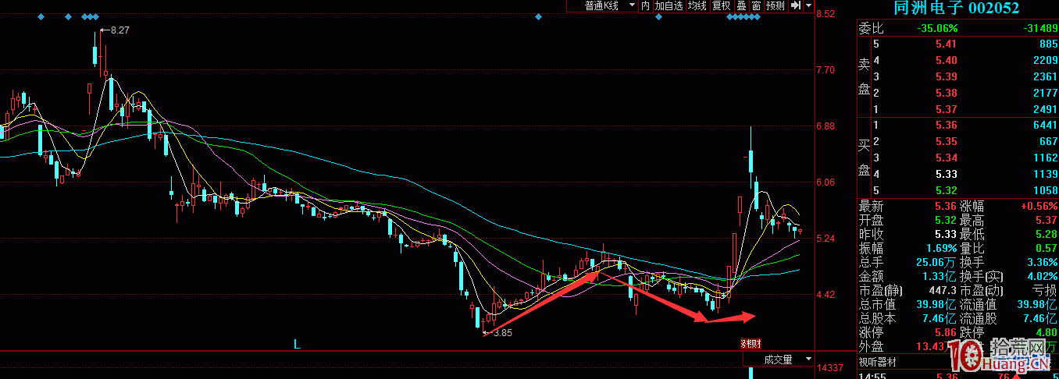Select the 视听器材 sector label
The image size is (1059, 379).
click(878, 362)
